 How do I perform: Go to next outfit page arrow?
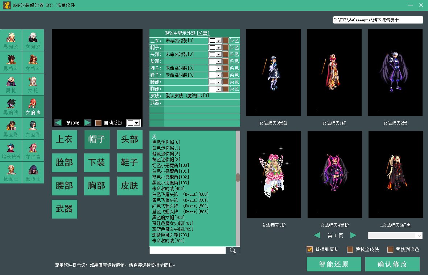pyautogui.click(x=353, y=235)
